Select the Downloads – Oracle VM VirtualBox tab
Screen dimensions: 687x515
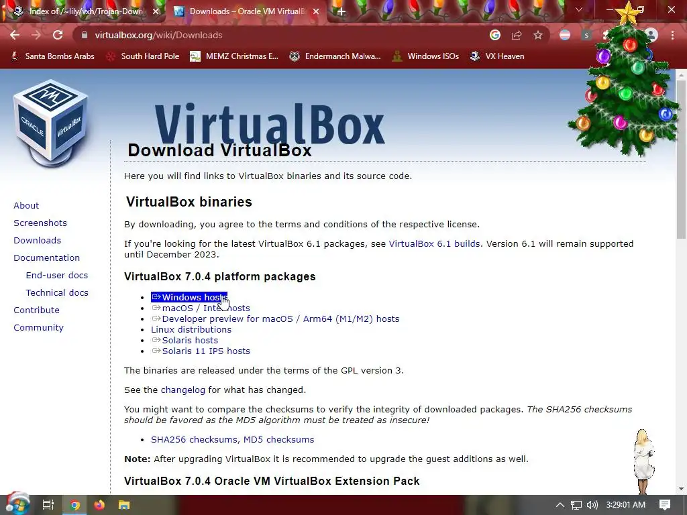click(246, 12)
